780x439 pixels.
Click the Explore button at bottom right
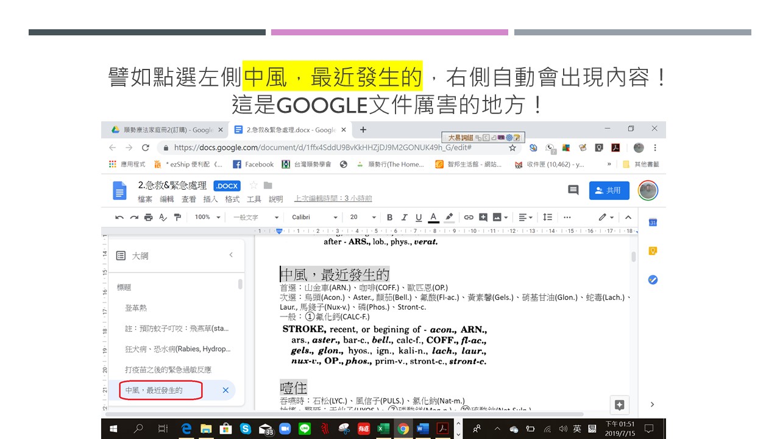coord(619,404)
